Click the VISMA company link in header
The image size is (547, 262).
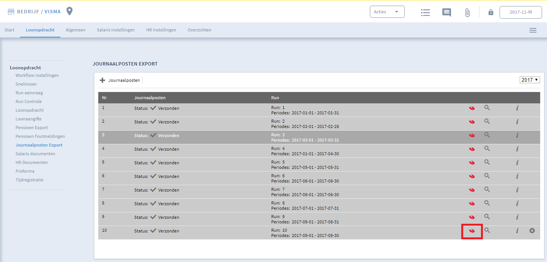tap(53, 12)
